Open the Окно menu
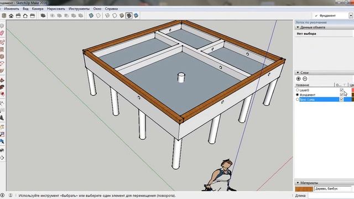The height and width of the screenshot is (199, 354). 97,9
